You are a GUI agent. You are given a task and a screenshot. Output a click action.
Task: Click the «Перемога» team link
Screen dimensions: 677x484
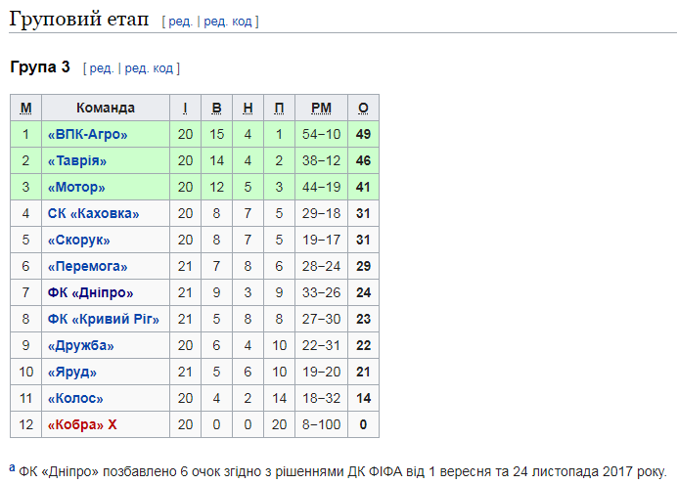pos(87,266)
